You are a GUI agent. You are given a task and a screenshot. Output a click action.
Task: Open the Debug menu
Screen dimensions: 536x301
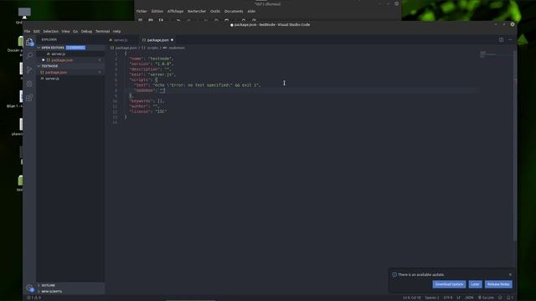pyautogui.click(x=86, y=32)
